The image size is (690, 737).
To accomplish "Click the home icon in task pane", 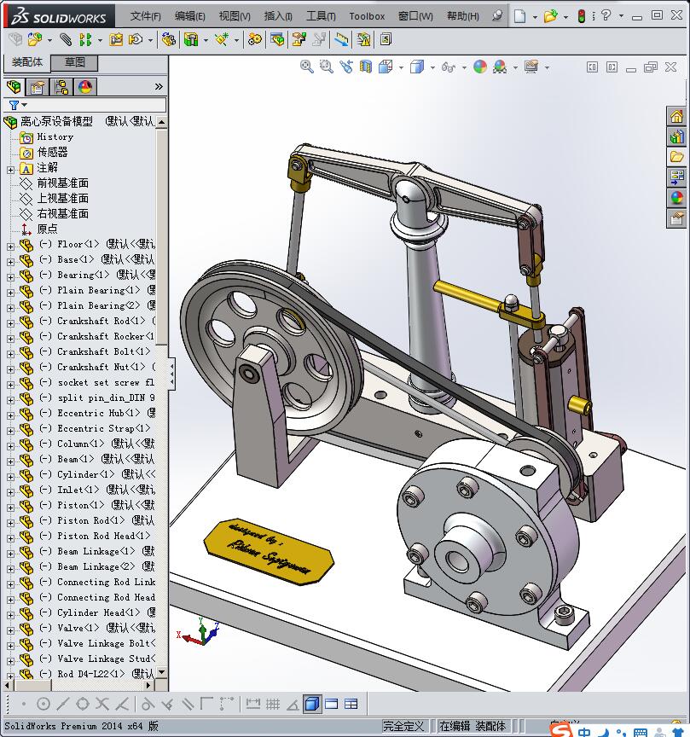I will [x=677, y=116].
